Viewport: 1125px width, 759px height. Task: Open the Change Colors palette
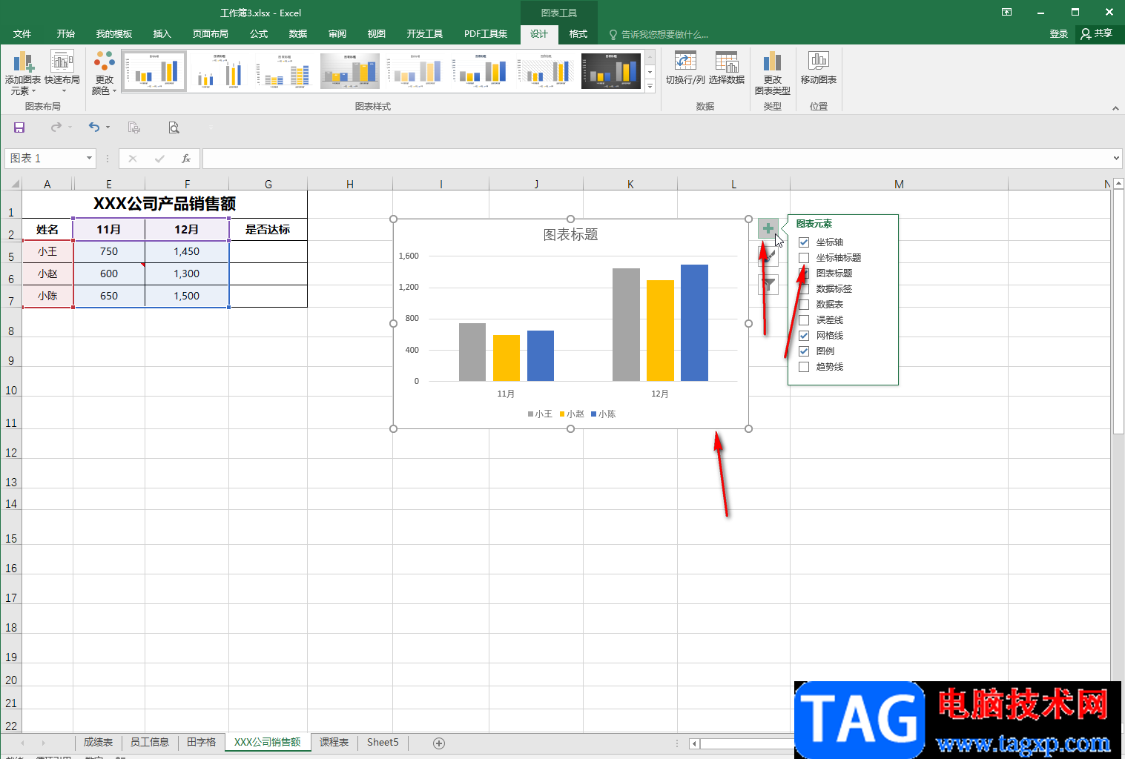pos(105,73)
